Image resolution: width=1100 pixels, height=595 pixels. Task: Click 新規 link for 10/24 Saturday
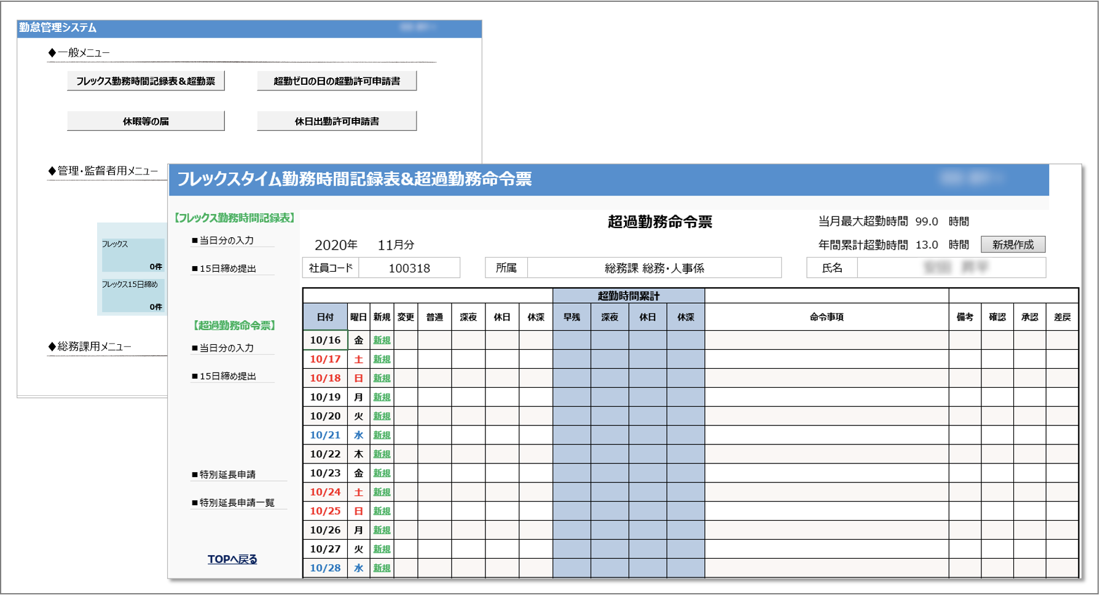pos(381,492)
